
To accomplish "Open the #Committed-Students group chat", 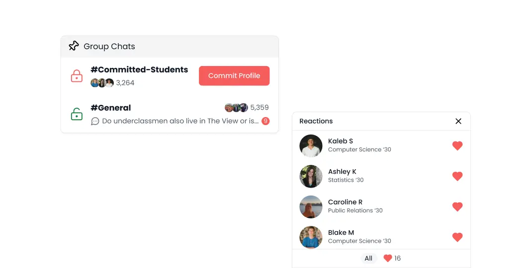I will tap(139, 69).
